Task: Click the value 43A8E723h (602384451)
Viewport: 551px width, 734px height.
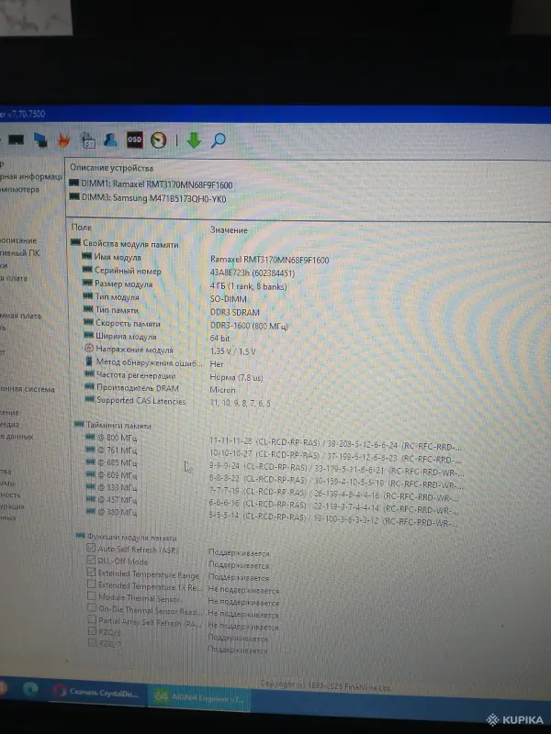Action: coord(252,272)
